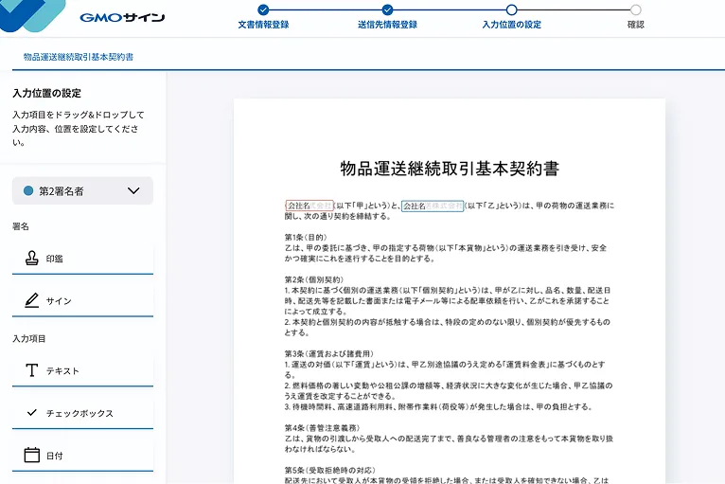Screen dimensions: 725x484
Task: Click the document title 物品運送継続取引基本契約書
Action: pyautogui.click(x=450, y=169)
